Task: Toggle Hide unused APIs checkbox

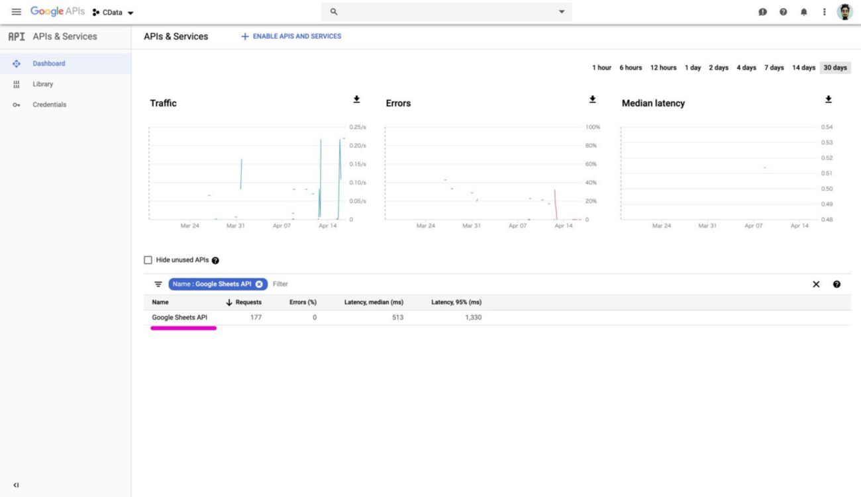Action: 148,260
